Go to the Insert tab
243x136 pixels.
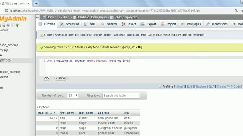pos(129,24)
